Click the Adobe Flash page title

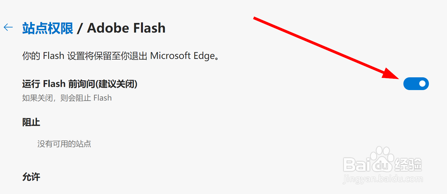point(126,28)
